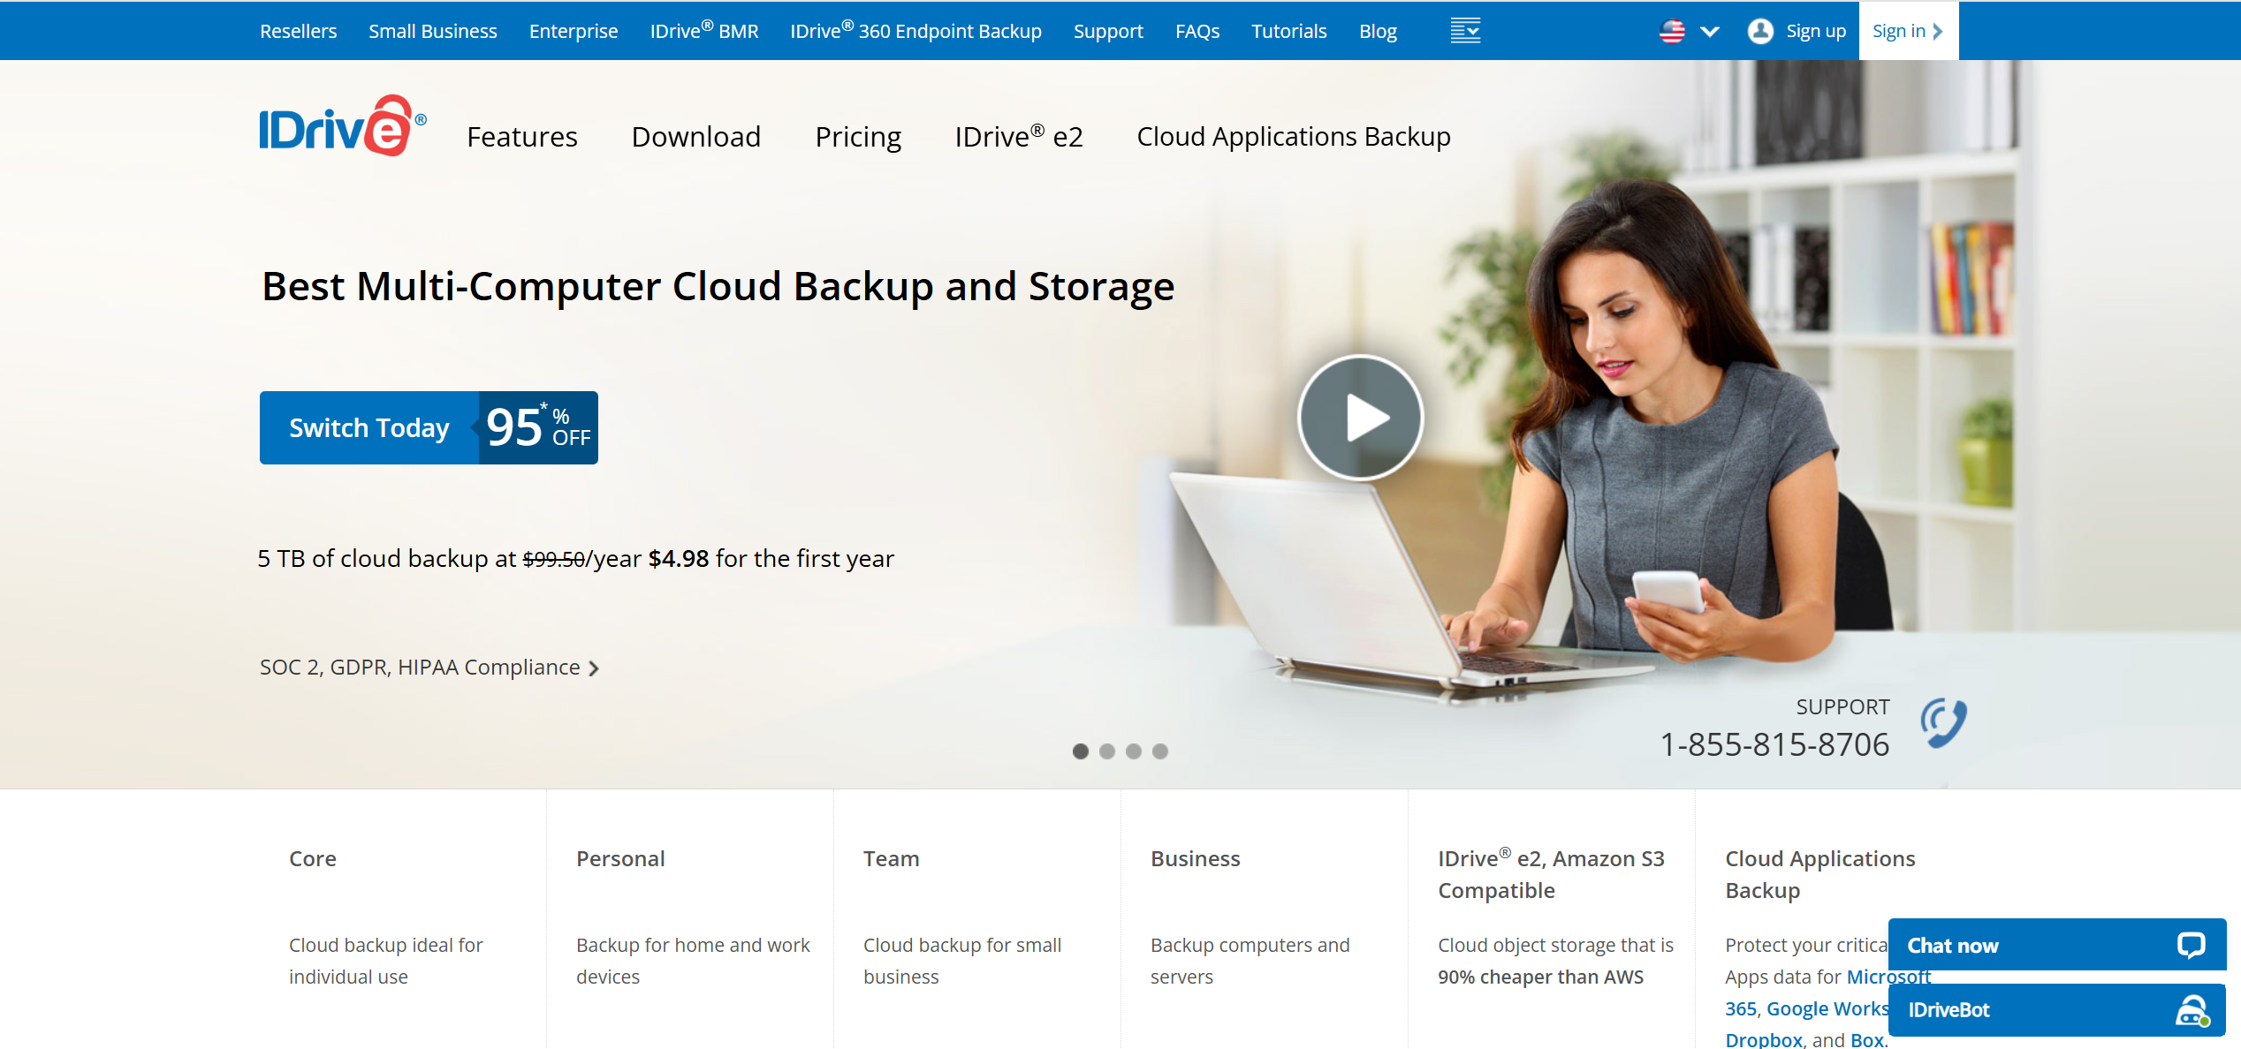Screen dimensions: 2241x1049
Task: Open SOC 2, GDPR, HIPAA Compliance link
Action: tap(429, 668)
